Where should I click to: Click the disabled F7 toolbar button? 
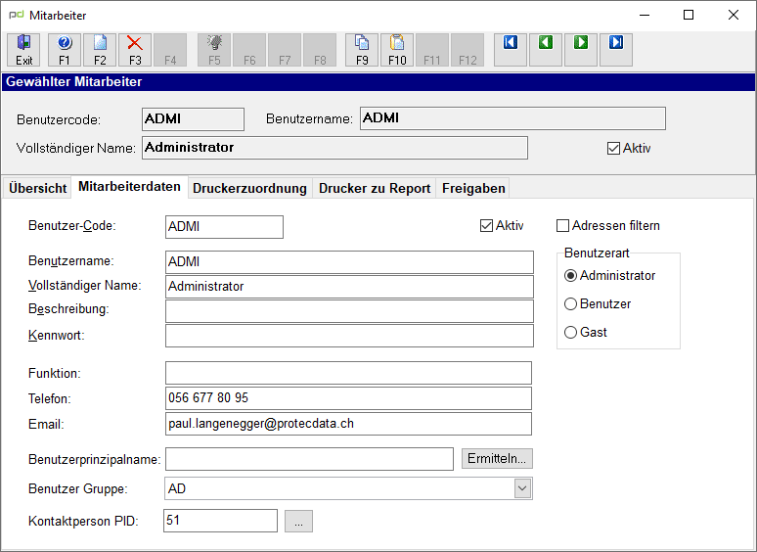285,50
